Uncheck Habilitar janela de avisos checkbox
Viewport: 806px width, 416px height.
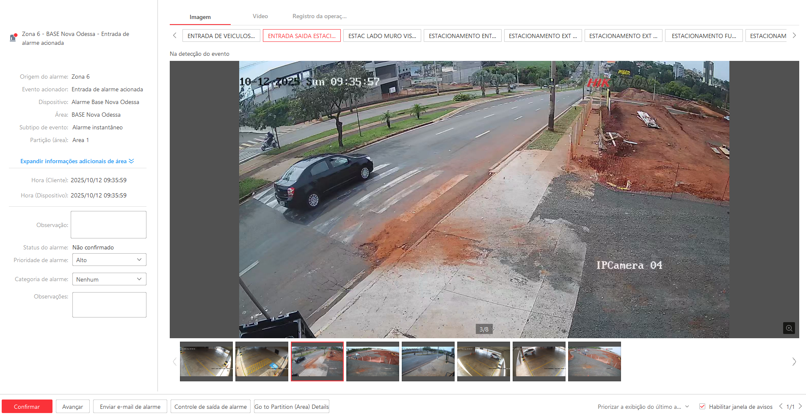coord(702,406)
